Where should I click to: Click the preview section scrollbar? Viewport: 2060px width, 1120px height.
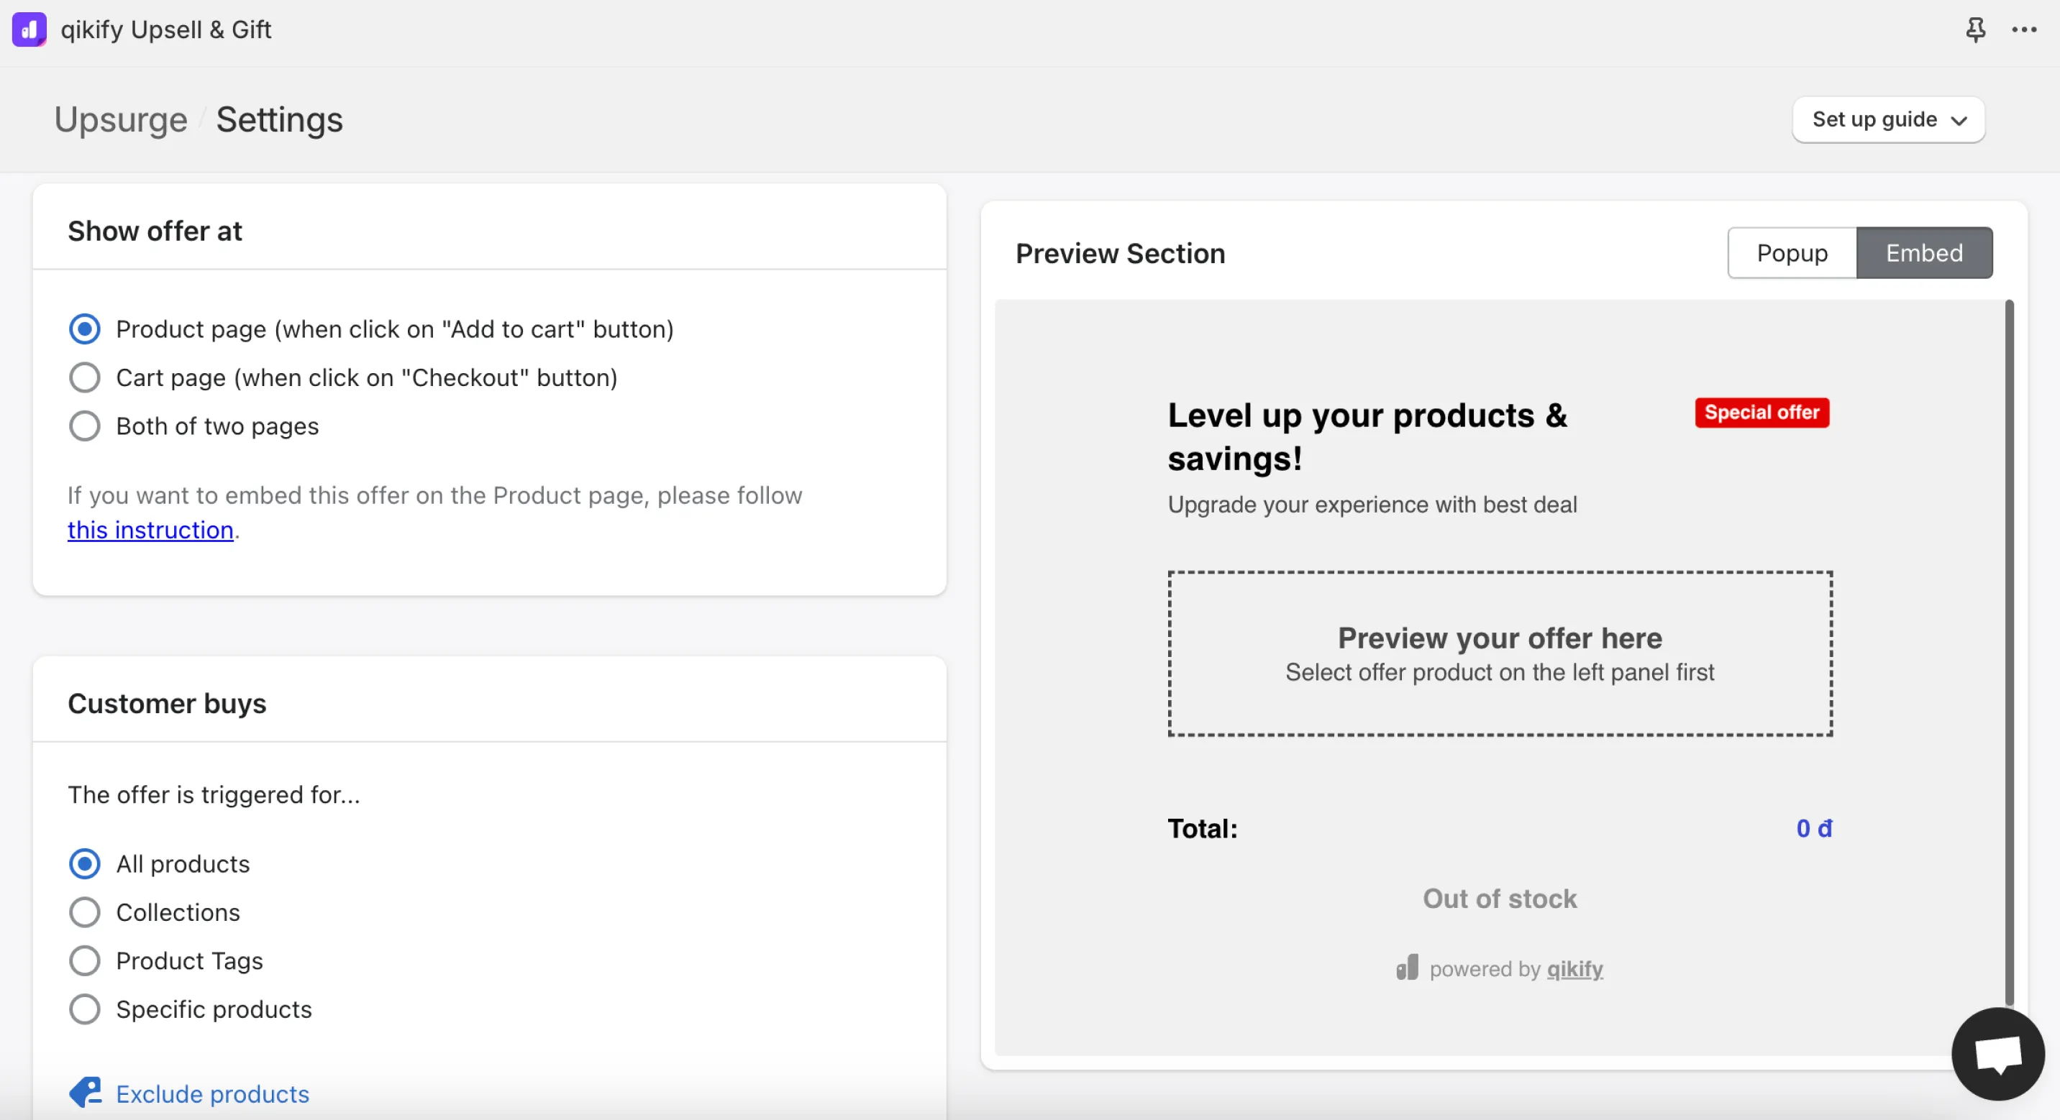click(2009, 653)
